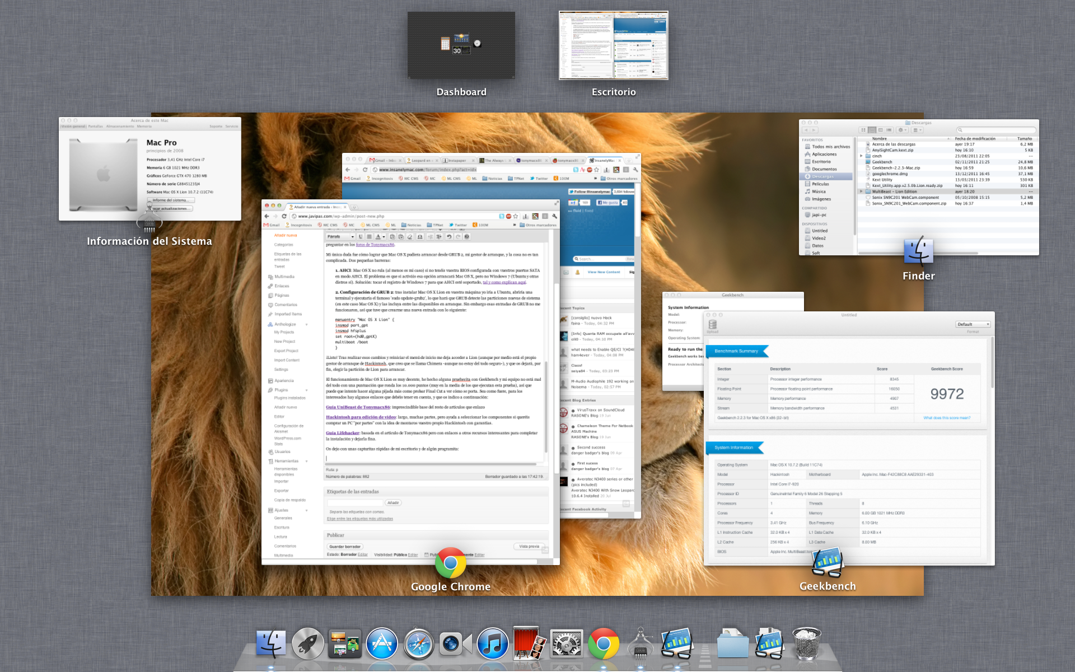Open Hackintosh para edición de vídeo link
The height and width of the screenshot is (672, 1075).
[x=361, y=417]
